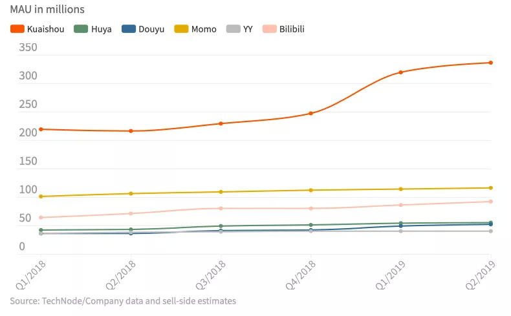This screenshot has width=511, height=316.
Task: Click the source attribution text
Action: coord(123,301)
